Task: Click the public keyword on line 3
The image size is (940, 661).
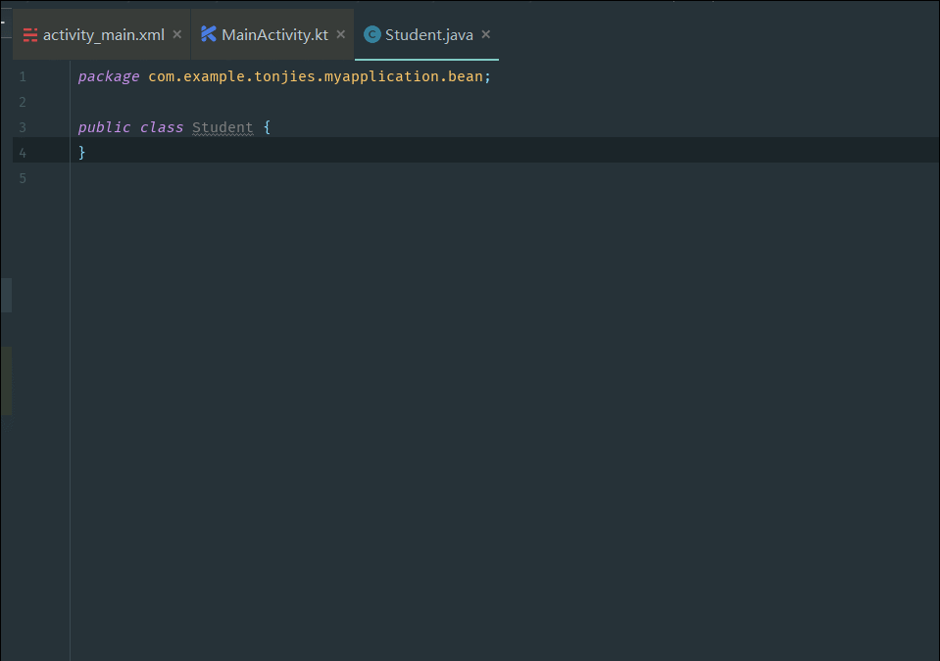Action: tap(104, 127)
